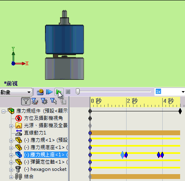Screen dimensions: 185x181
Task: Move the playback time slider handle
Action: point(77,92)
